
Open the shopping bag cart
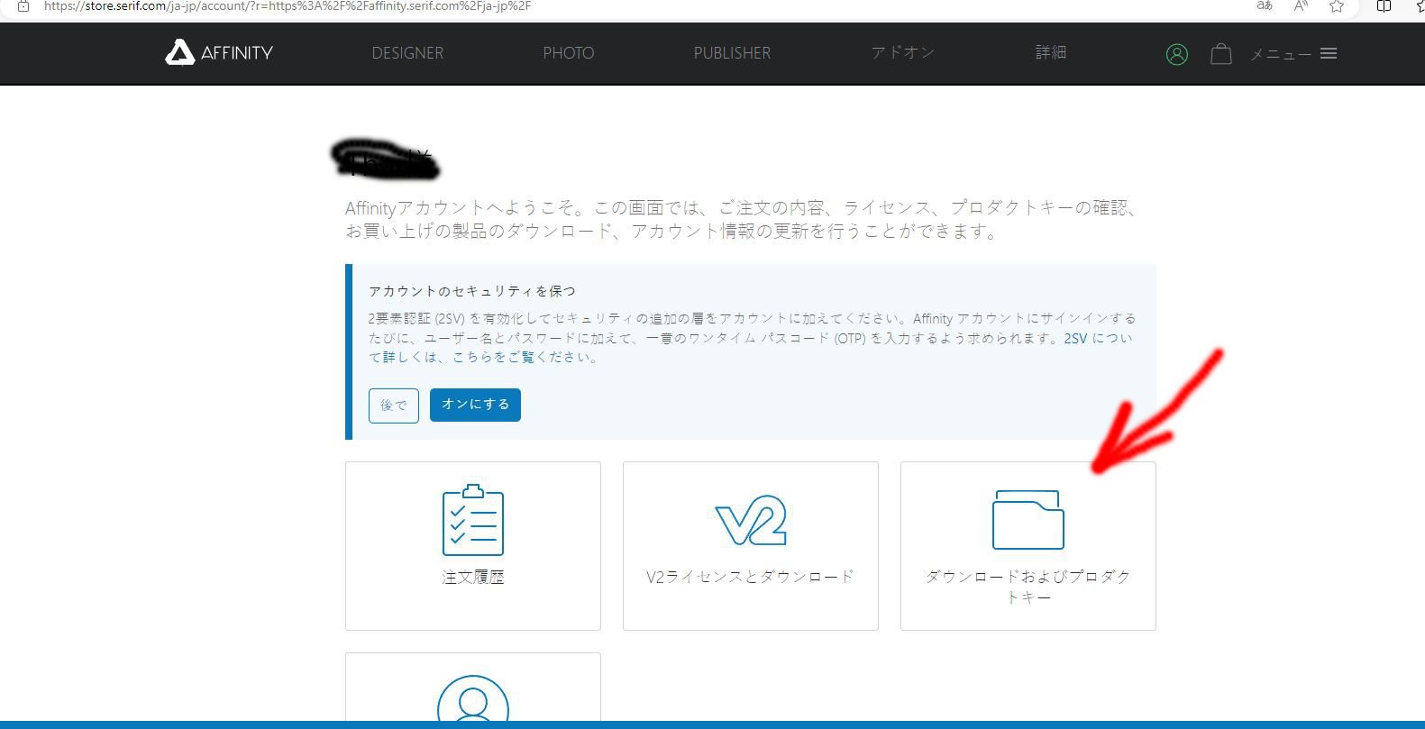pos(1221,54)
